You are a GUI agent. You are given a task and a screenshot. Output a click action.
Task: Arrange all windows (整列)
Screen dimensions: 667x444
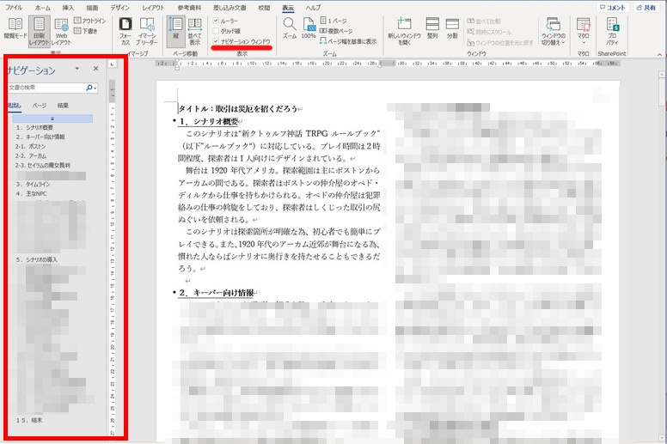click(x=432, y=28)
